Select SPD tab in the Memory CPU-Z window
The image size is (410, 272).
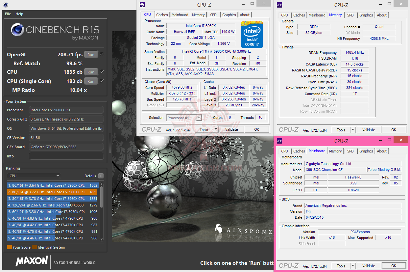coord(350,15)
